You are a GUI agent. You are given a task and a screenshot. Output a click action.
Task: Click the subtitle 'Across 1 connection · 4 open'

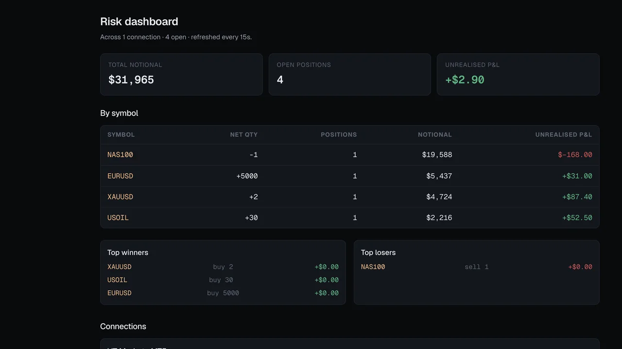click(x=143, y=37)
